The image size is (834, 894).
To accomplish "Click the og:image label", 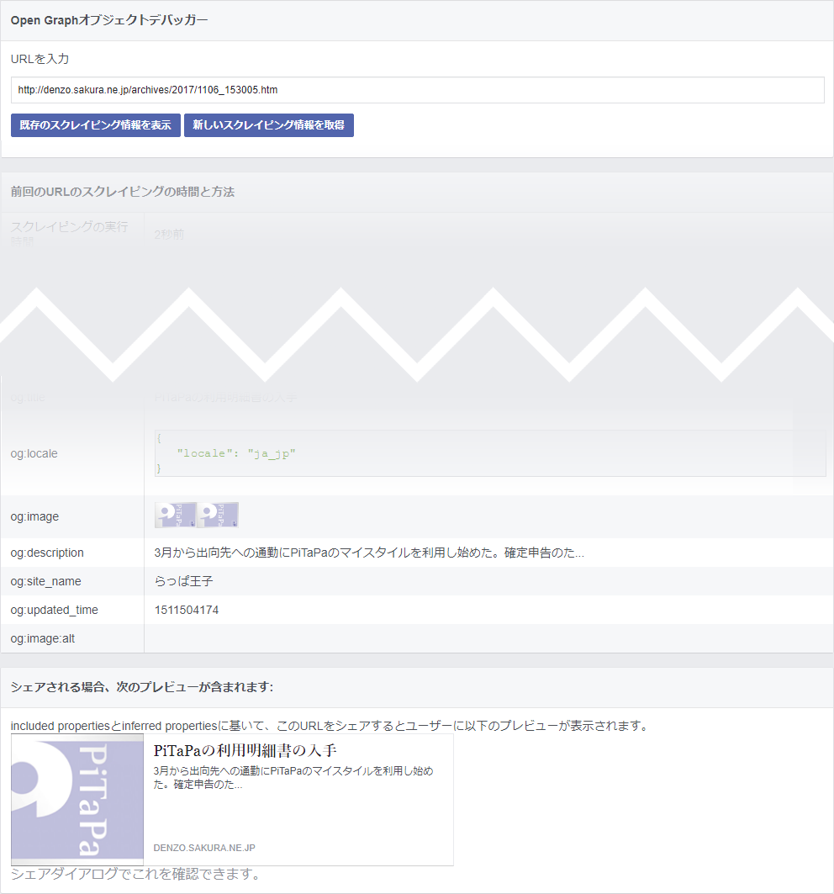I will coord(34,516).
